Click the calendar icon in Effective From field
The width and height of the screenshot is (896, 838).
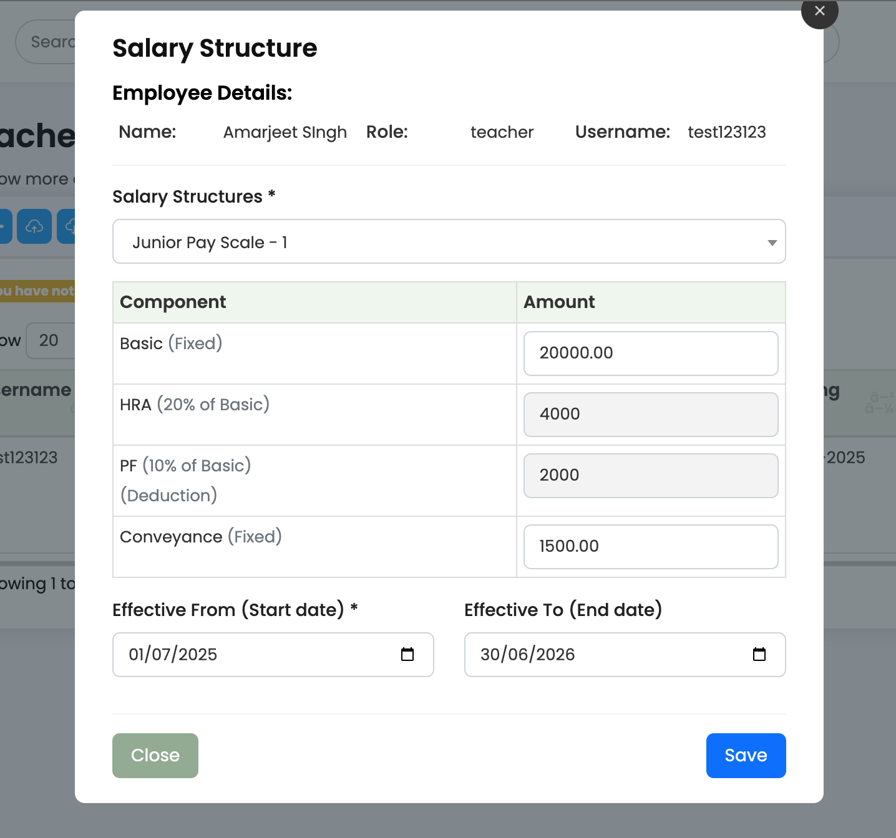(407, 655)
